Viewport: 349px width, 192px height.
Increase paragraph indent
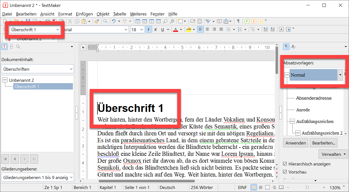(x=273, y=29)
